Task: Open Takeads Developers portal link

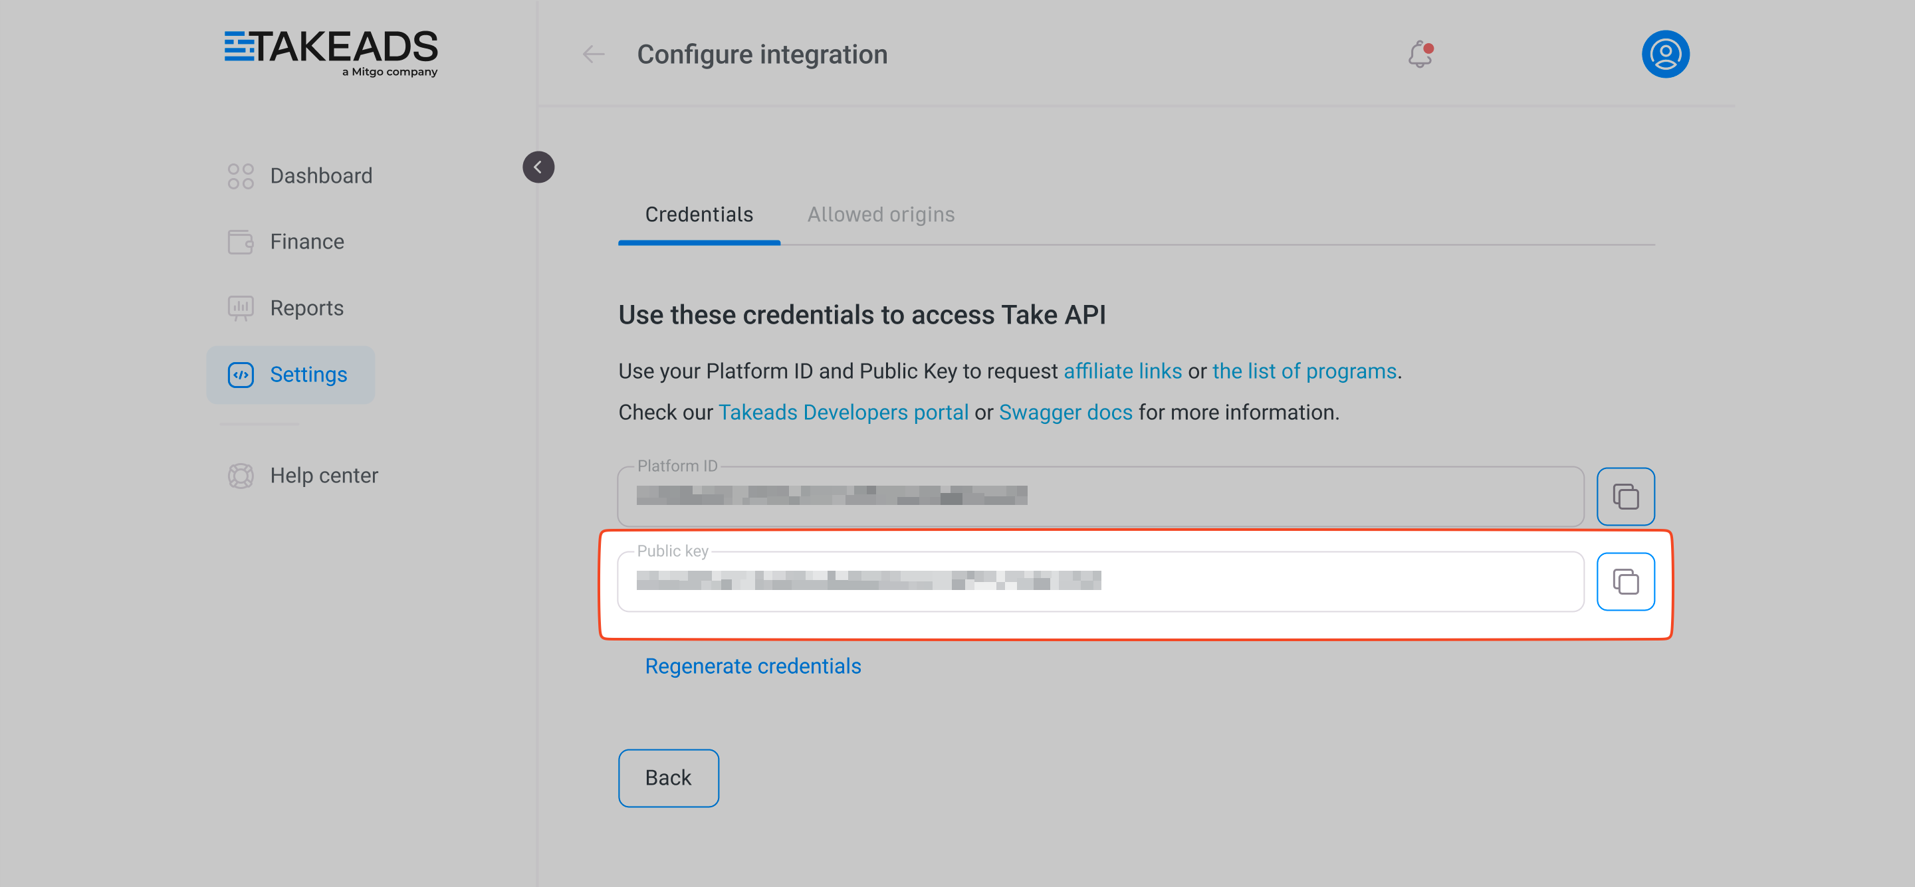Action: tap(843, 413)
